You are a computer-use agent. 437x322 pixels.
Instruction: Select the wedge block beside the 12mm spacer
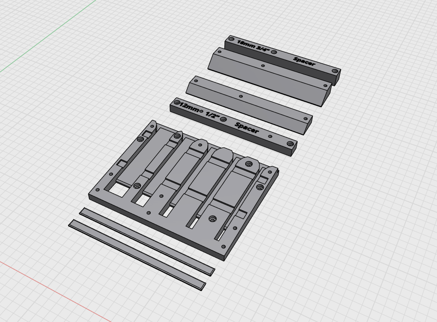coord(249,105)
